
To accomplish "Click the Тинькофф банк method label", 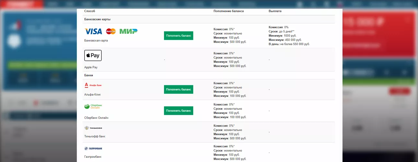I will click(x=95, y=136).
